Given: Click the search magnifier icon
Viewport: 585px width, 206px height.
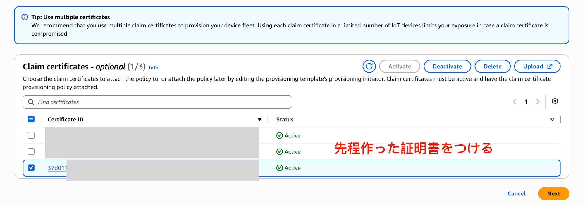Looking at the screenshot, I should [31, 102].
